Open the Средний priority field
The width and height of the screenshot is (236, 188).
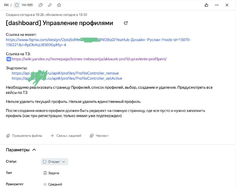click(53, 184)
